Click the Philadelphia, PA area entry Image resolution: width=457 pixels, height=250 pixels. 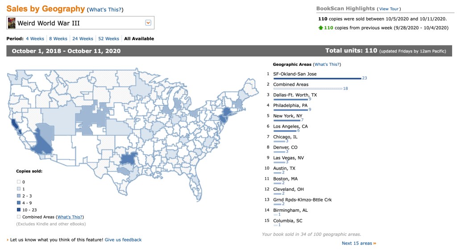tap(290, 105)
